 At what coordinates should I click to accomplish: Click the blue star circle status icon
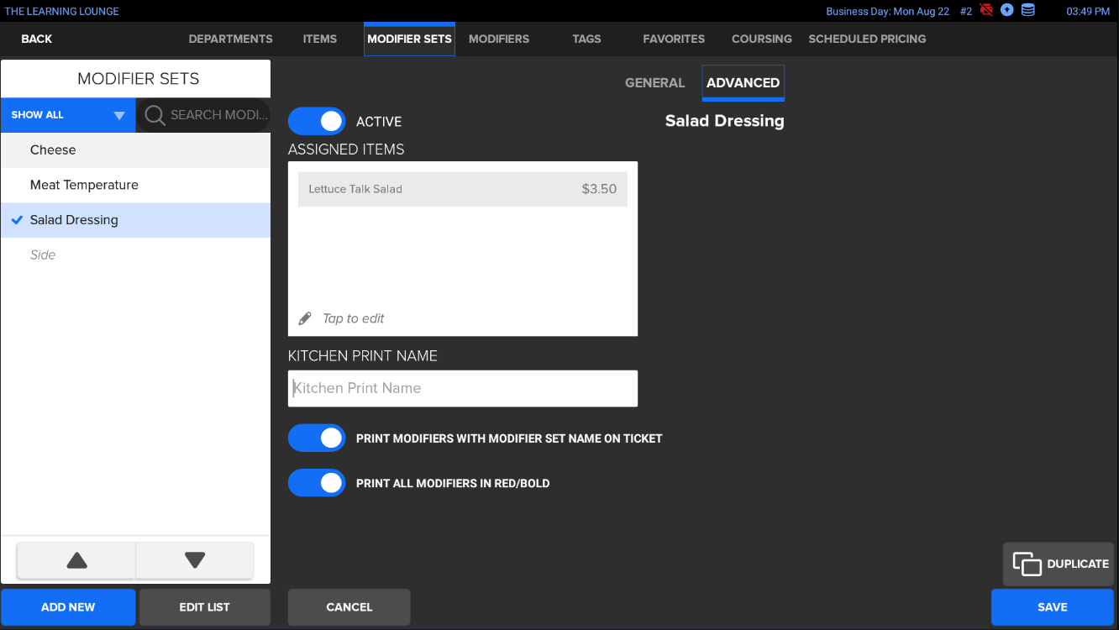click(x=1006, y=11)
